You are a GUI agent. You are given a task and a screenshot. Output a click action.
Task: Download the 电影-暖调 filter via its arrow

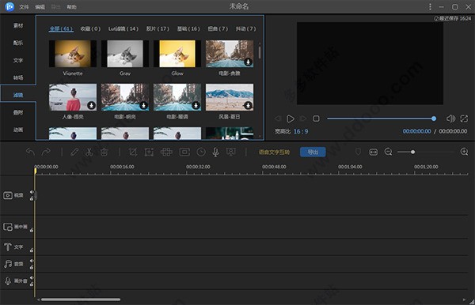point(196,105)
